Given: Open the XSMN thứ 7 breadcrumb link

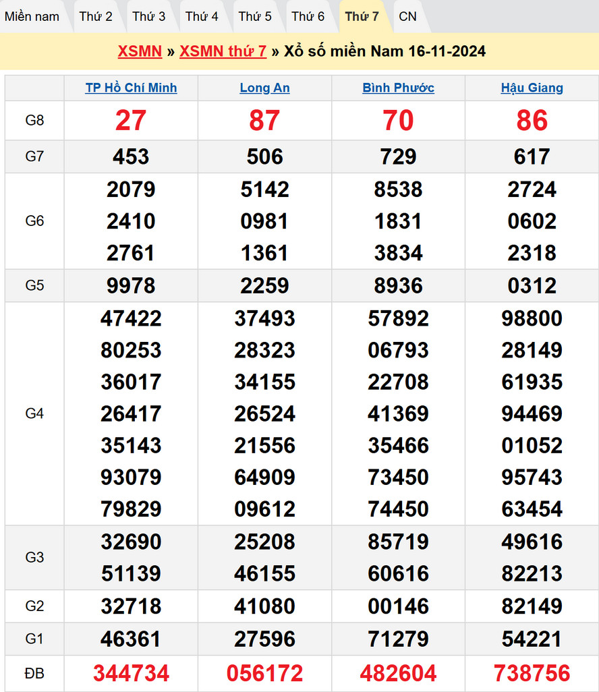Looking at the screenshot, I should pyautogui.click(x=223, y=51).
